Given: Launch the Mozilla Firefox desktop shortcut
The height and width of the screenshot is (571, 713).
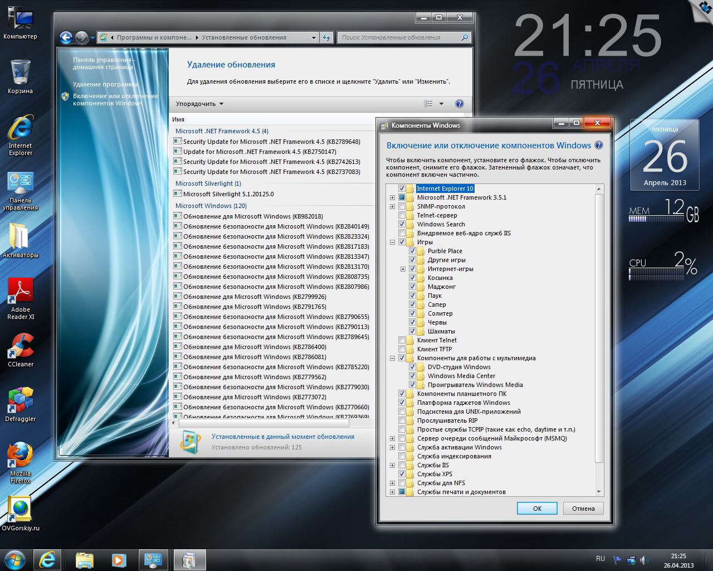Looking at the screenshot, I should click(x=20, y=462).
